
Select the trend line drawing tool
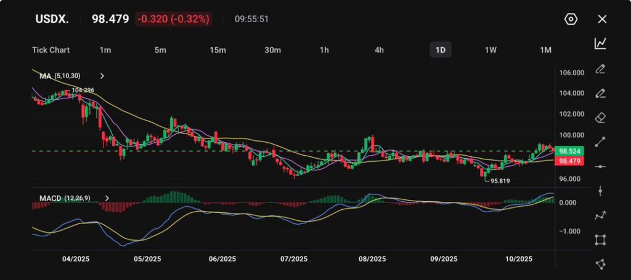coord(601,142)
